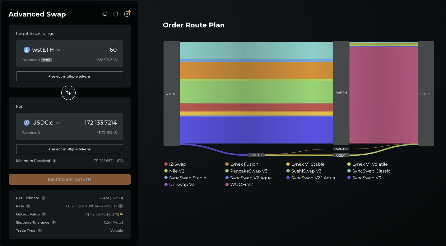Click the wstETH source node in the route chart
446x246 pixels.
172,93
